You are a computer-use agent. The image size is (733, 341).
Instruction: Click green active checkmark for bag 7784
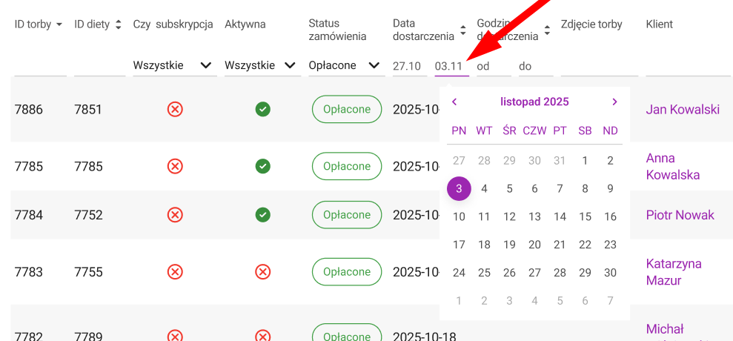click(x=262, y=215)
